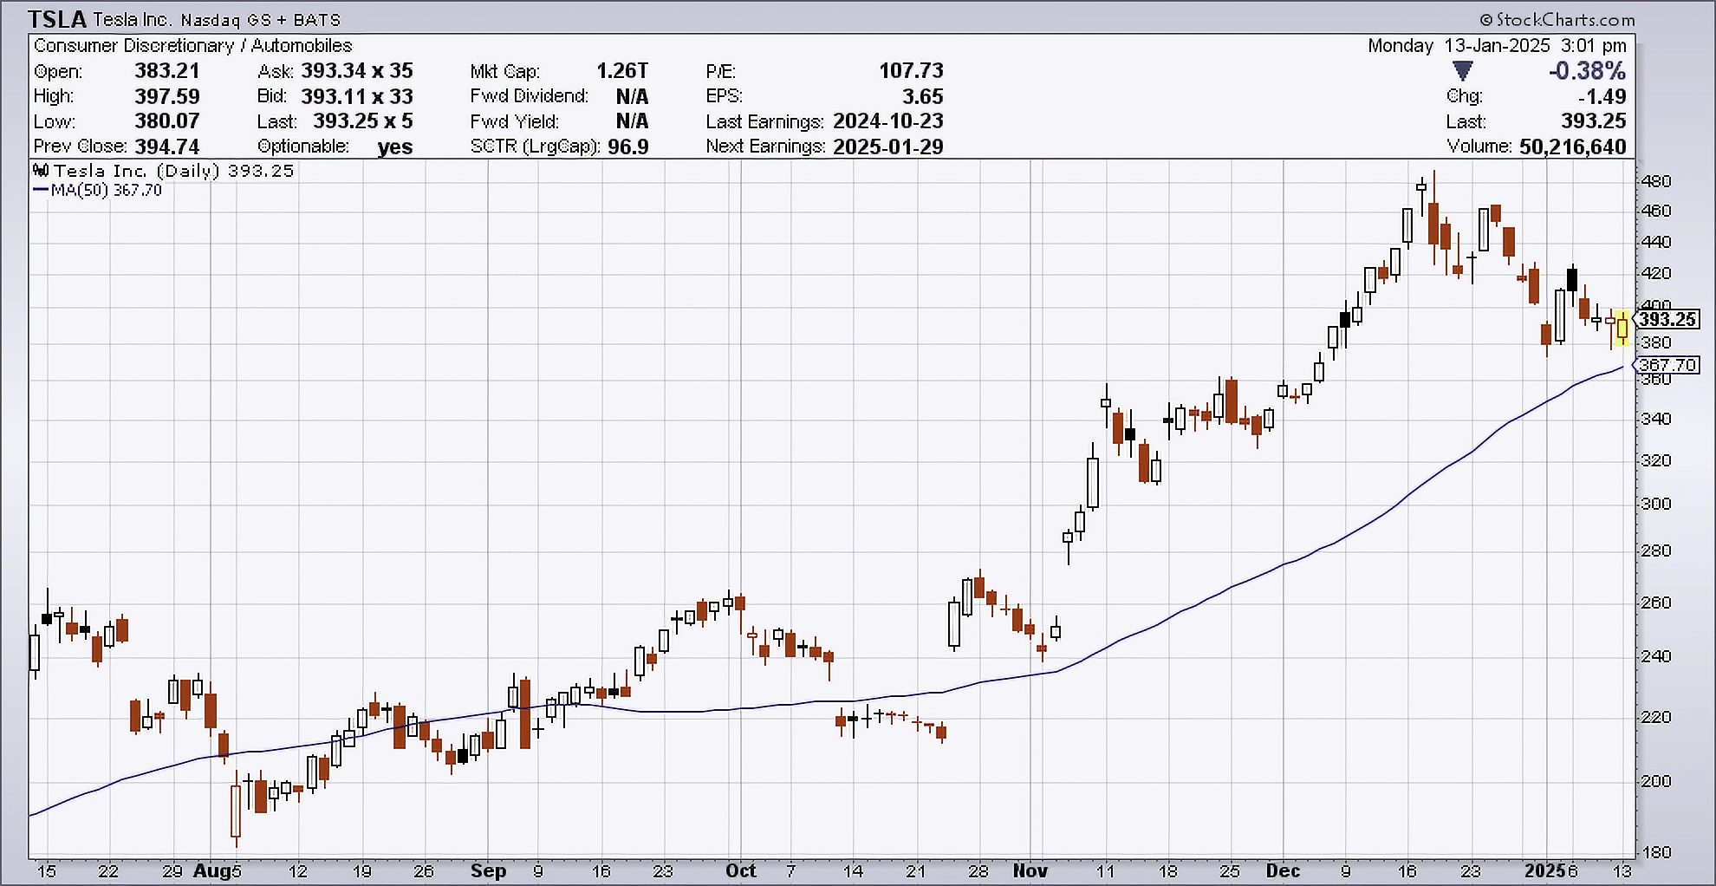Click the Oct label on date axis
Screen dimensions: 1716x886
click(741, 871)
